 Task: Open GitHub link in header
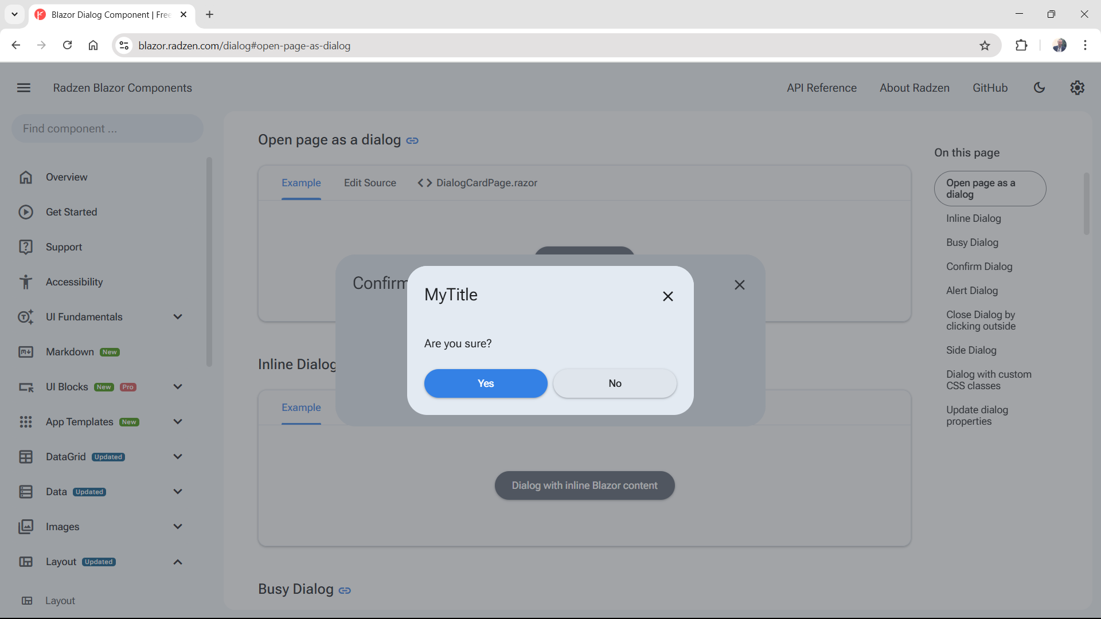pos(990,88)
